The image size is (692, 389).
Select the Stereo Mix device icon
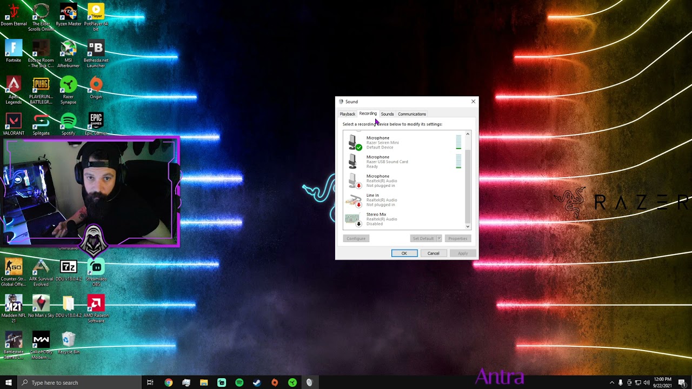point(355,219)
